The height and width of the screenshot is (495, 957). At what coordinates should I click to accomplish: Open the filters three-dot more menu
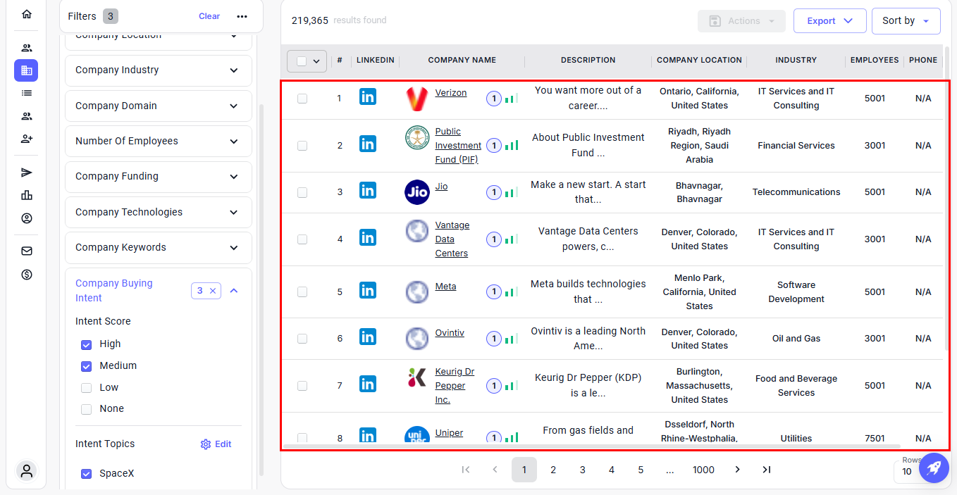[242, 16]
